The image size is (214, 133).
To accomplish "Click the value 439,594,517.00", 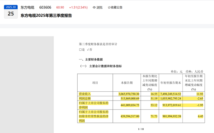I will [130, 116].
